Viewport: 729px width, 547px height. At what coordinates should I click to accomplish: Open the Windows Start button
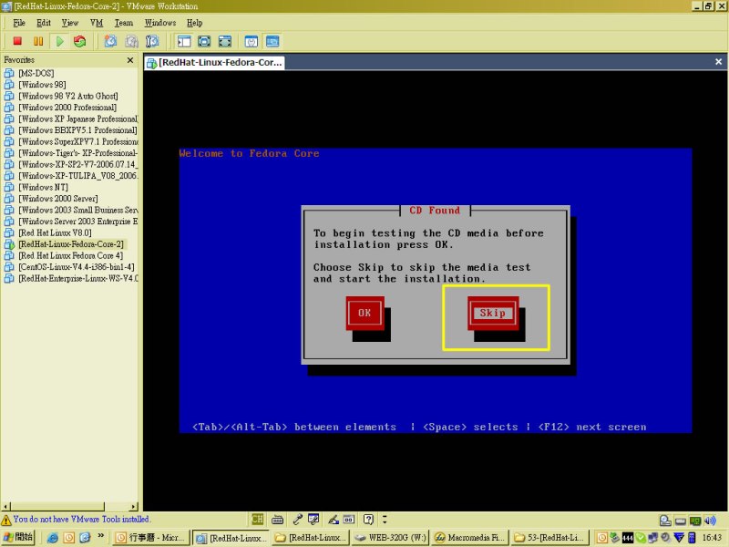(18, 537)
